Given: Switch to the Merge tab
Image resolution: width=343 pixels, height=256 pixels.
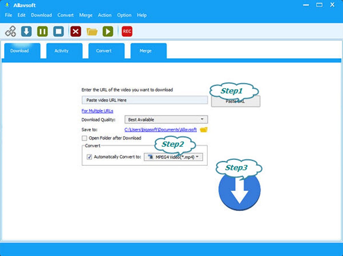Looking at the screenshot, I should 145,51.
